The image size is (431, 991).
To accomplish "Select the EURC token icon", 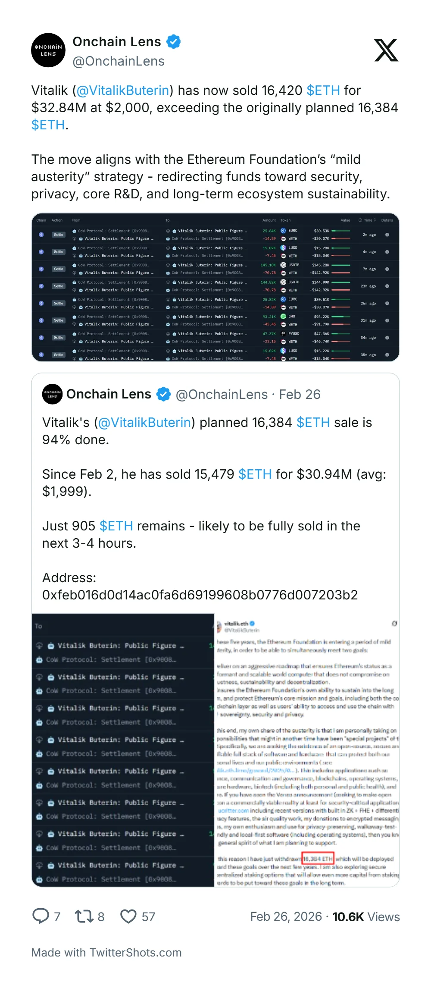I will [283, 231].
